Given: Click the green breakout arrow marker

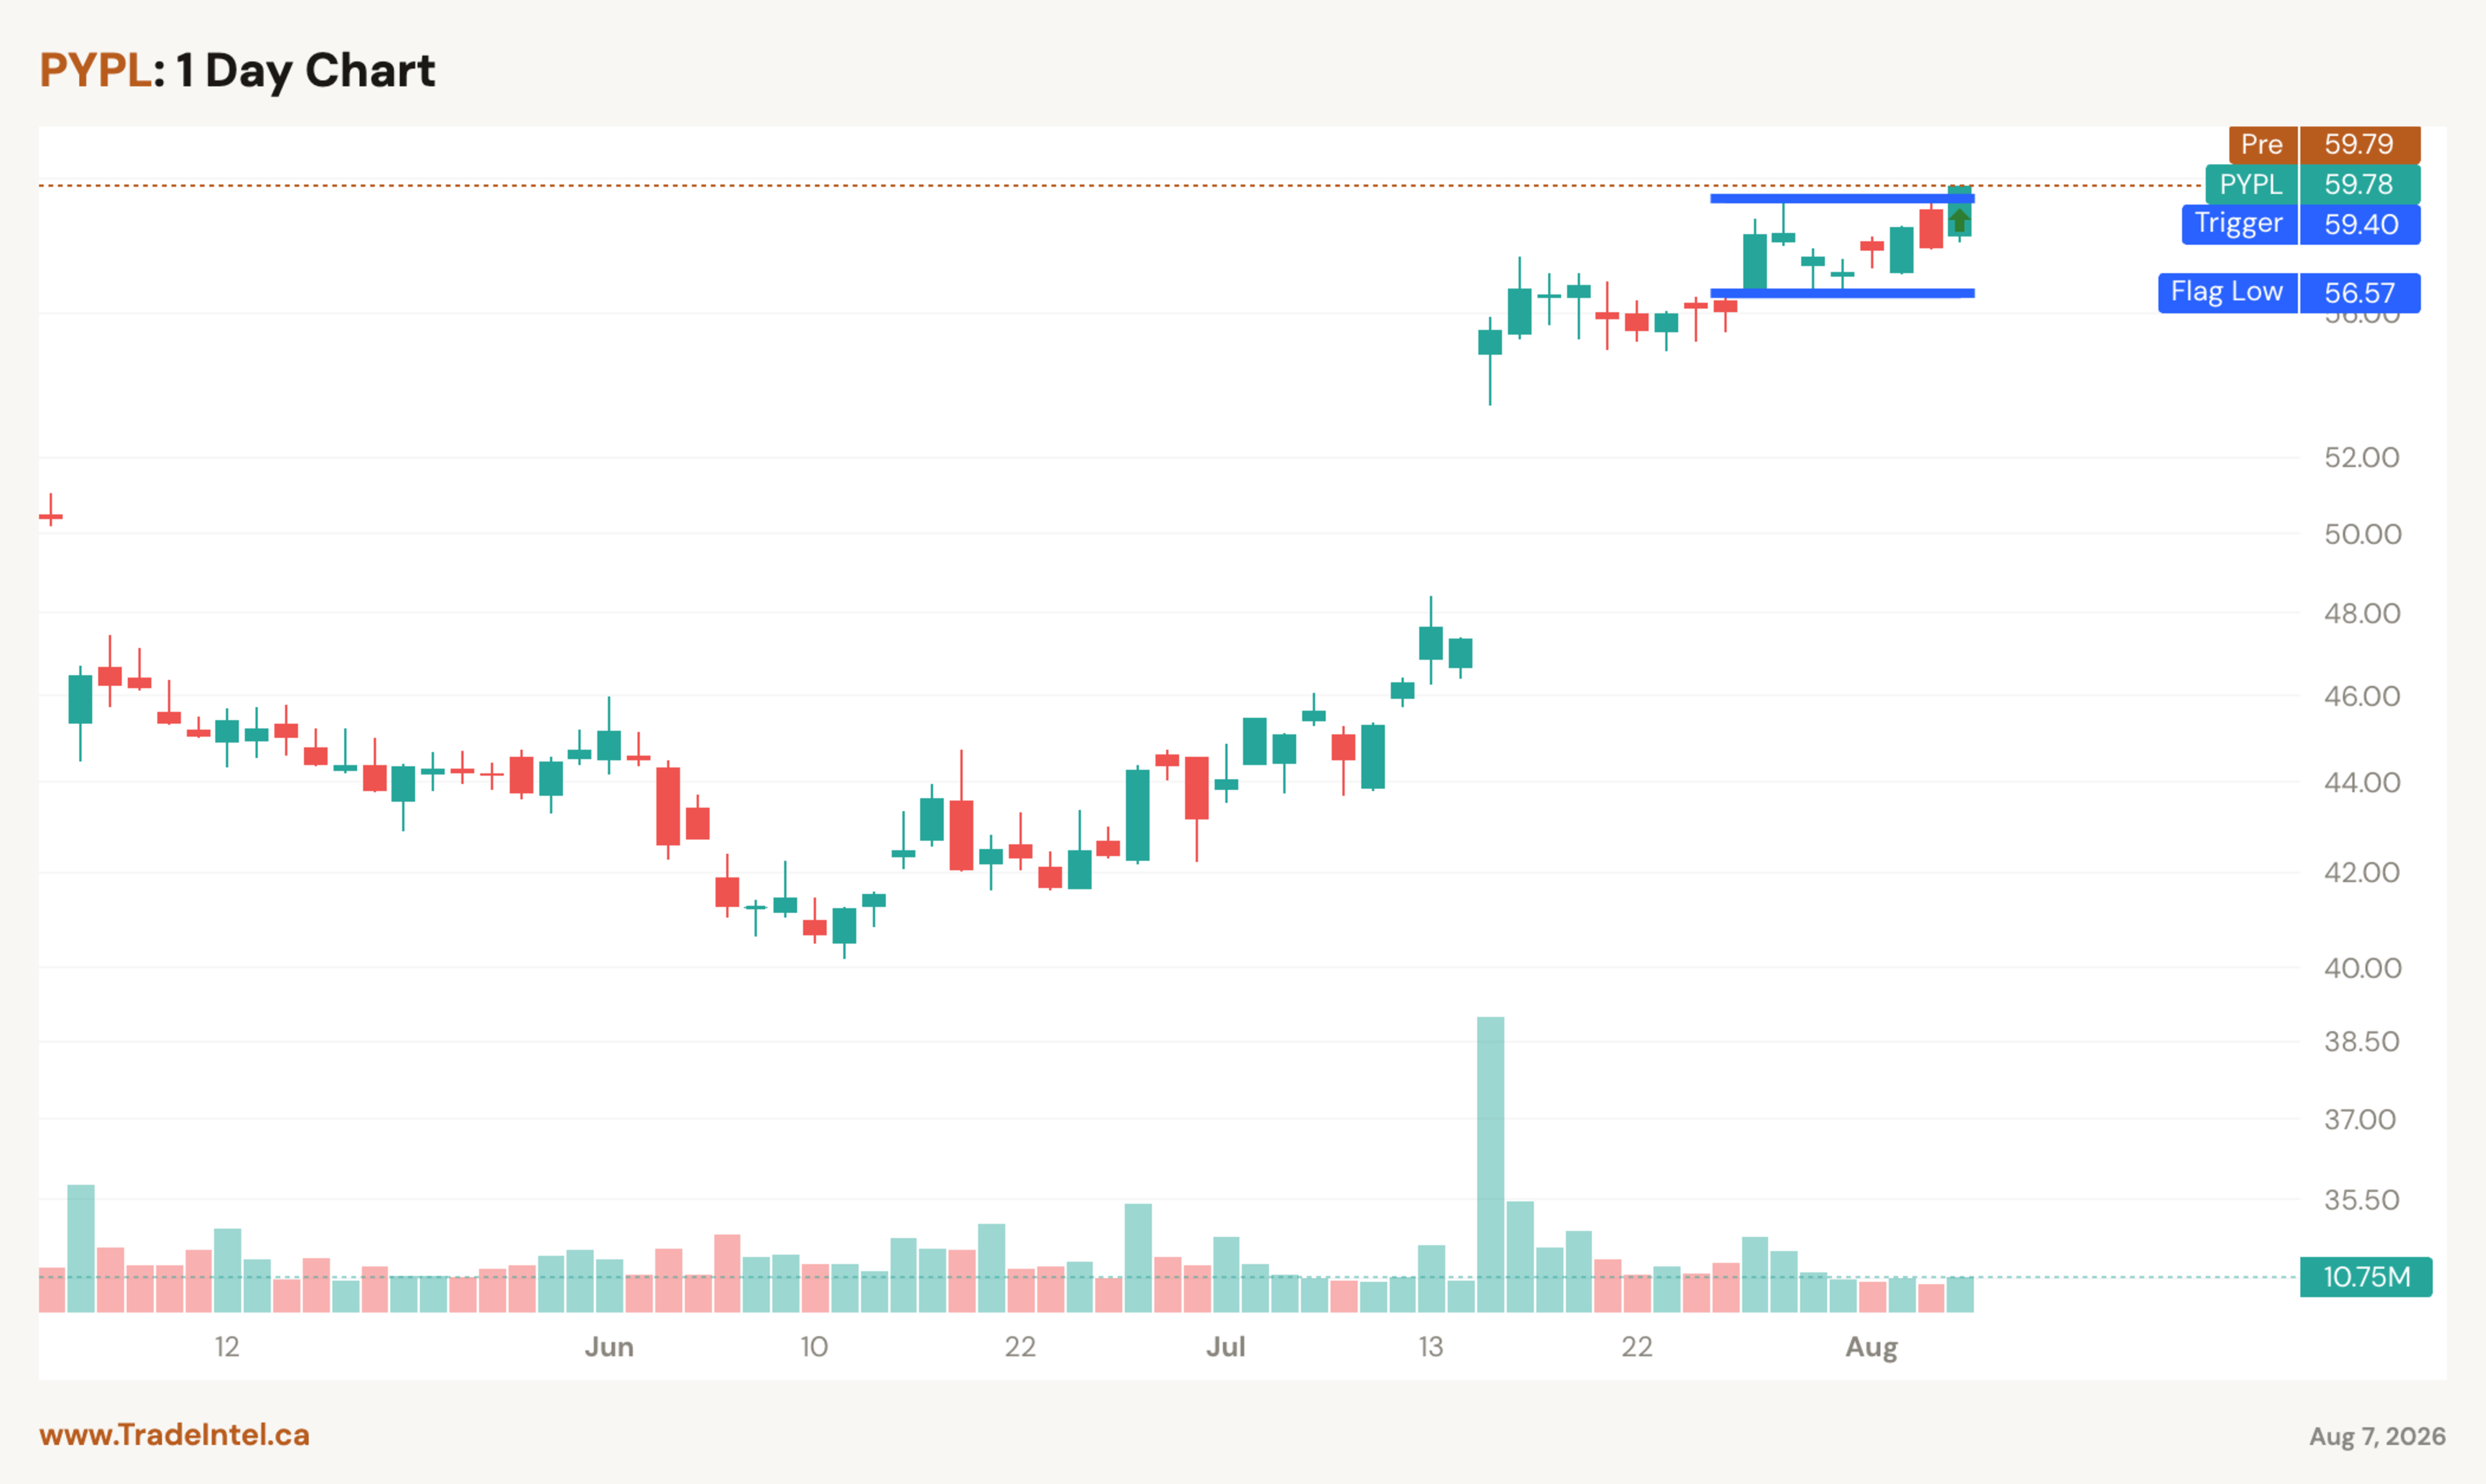Looking at the screenshot, I should (x=1959, y=220).
